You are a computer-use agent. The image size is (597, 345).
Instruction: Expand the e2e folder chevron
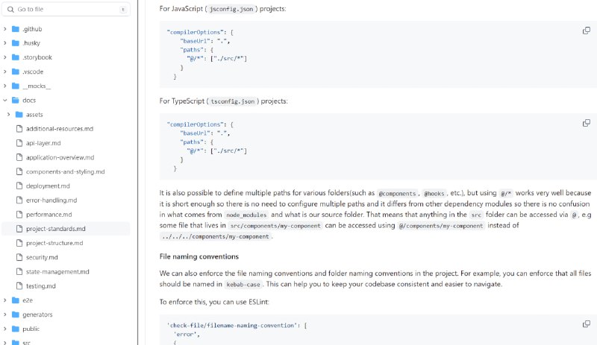[5, 300]
